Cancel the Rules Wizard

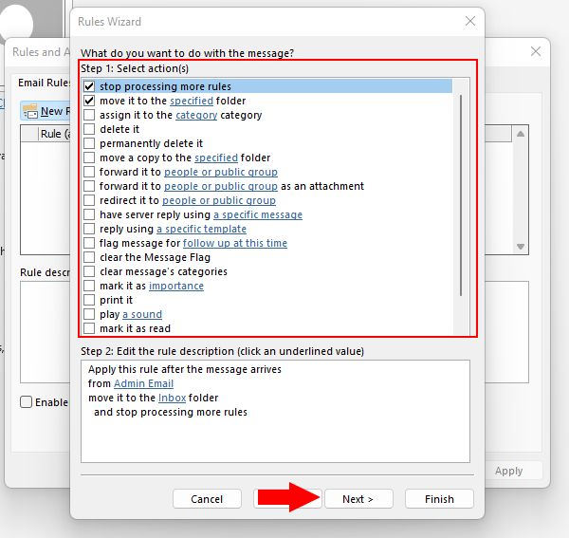(x=207, y=499)
